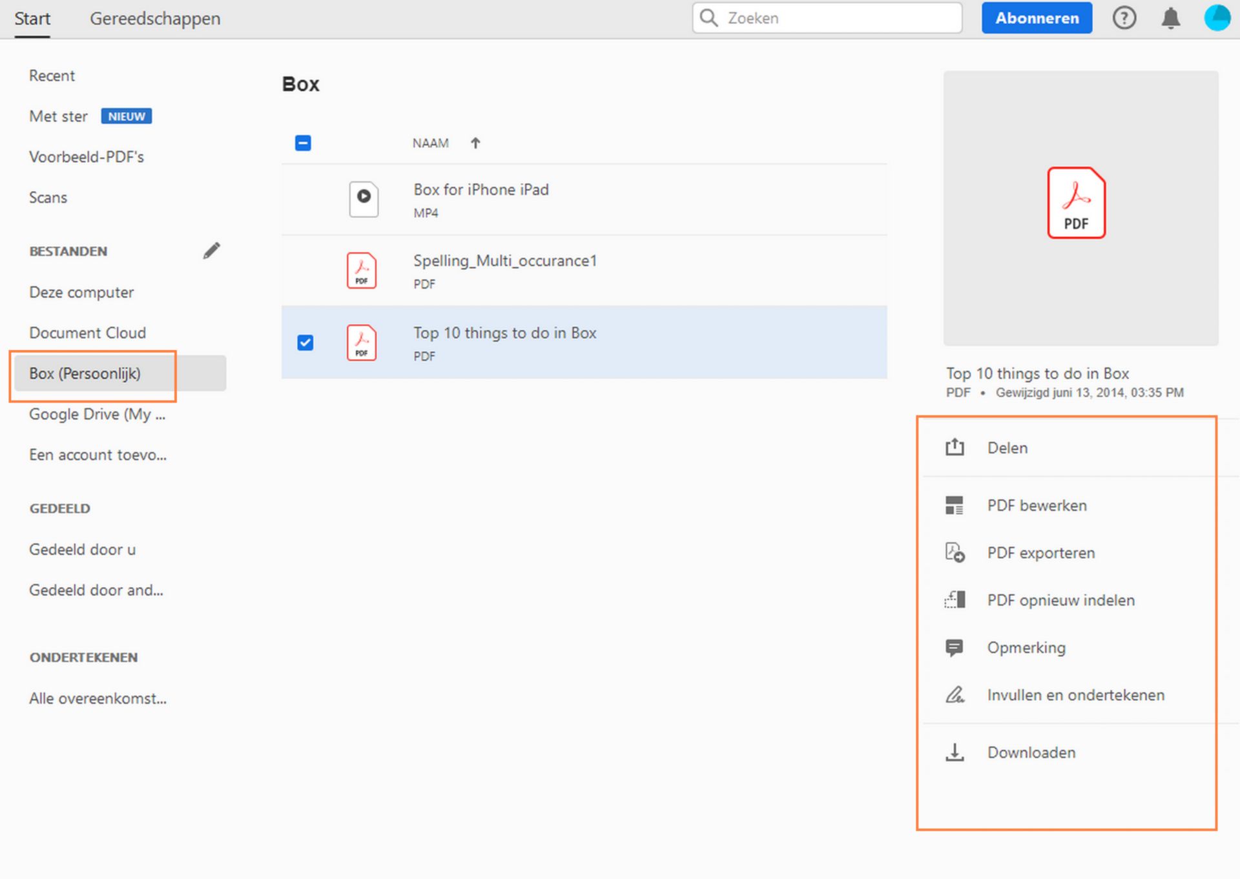Click the PDF exporteren icon
This screenshot has width=1240, height=879.
955,553
